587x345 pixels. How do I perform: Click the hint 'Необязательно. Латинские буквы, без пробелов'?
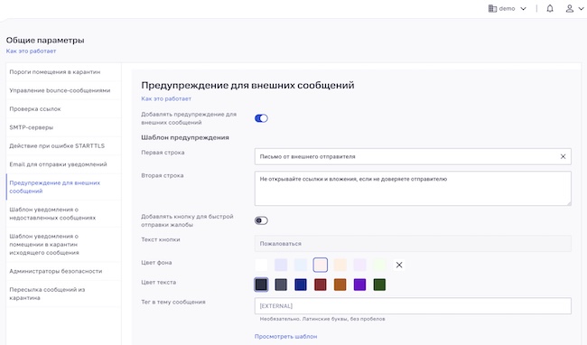322,319
